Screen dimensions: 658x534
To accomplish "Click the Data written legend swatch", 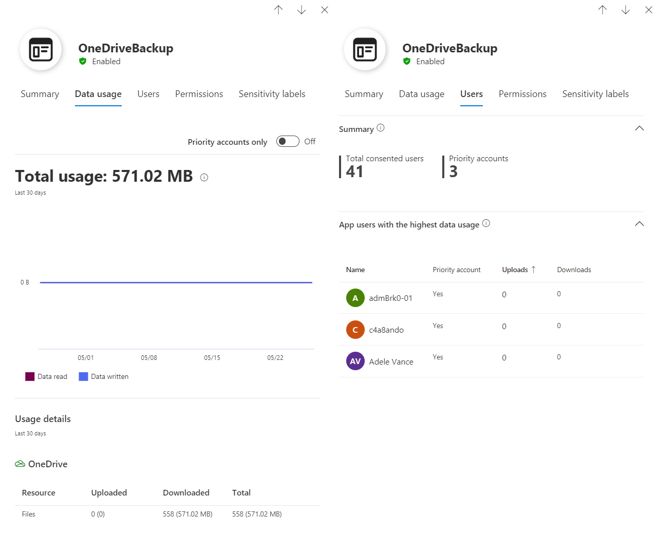I will (x=83, y=376).
